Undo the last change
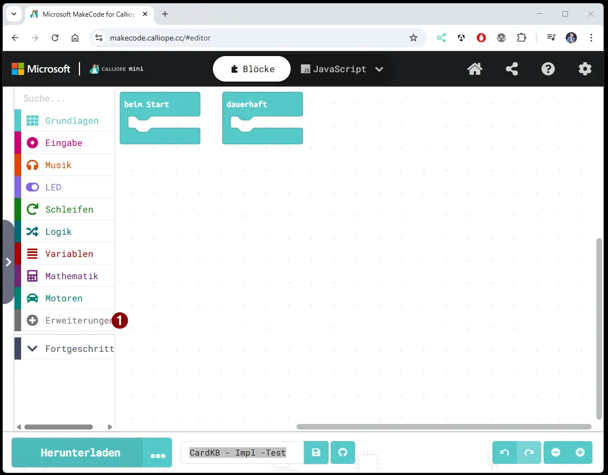Screen dimensions: 608x475 pyautogui.click(x=505, y=453)
